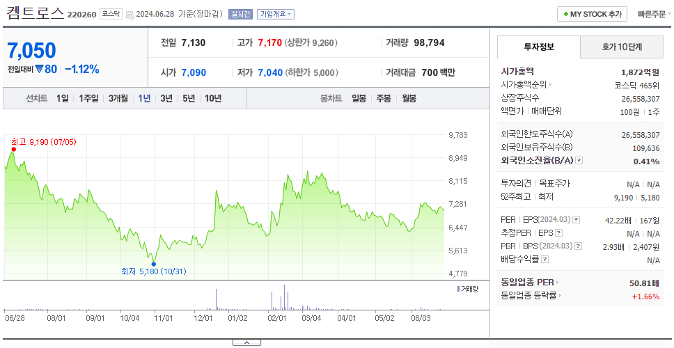Click the 상한가 9,260 text
The width and height of the screenshot is (674, 348).
pyautogui.click(x=311, y=42)
